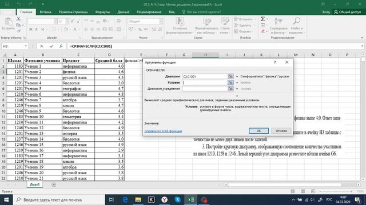Click the AutoSum sigma icon
The height and width of the screenshot is (205, 366).
(262, 19)
